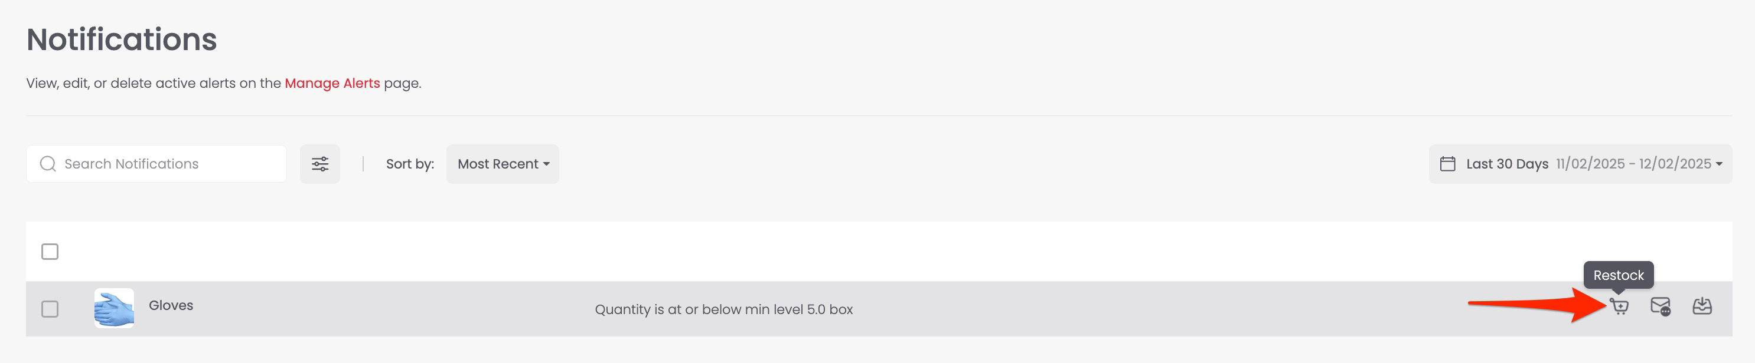Click the magnifier icon in search box

pos(48,164)
